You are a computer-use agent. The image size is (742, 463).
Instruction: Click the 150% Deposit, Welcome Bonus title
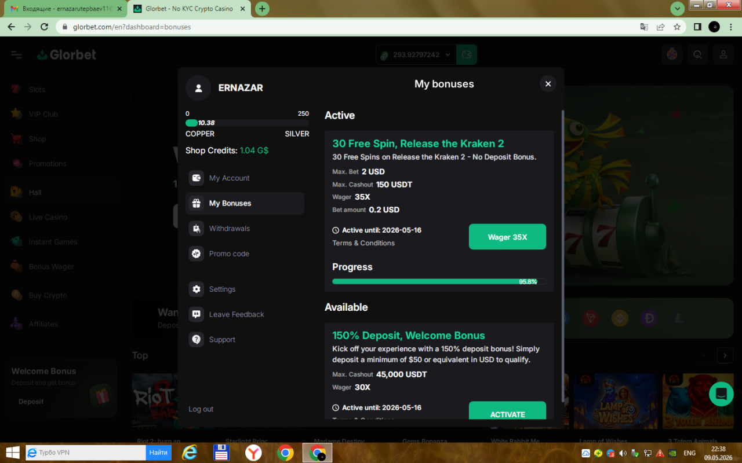pos(409,336)
